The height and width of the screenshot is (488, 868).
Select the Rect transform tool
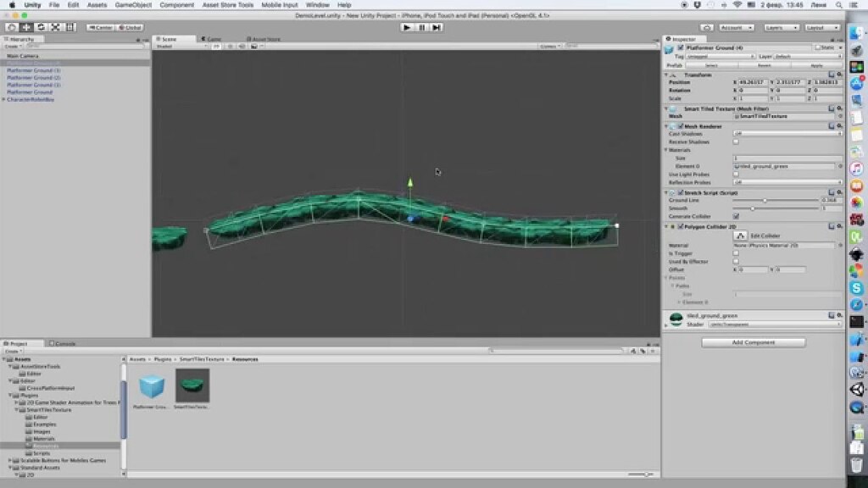(x=71, y=26)
